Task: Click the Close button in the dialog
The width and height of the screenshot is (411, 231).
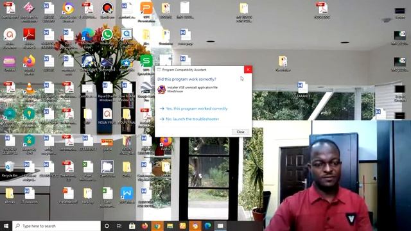Action: [240, 132]
